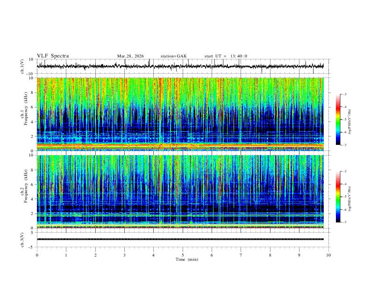The image size is (370, 286).
Task: Click the "ch.1(V)" waveform axis label
Action: (x=22, y=66)
